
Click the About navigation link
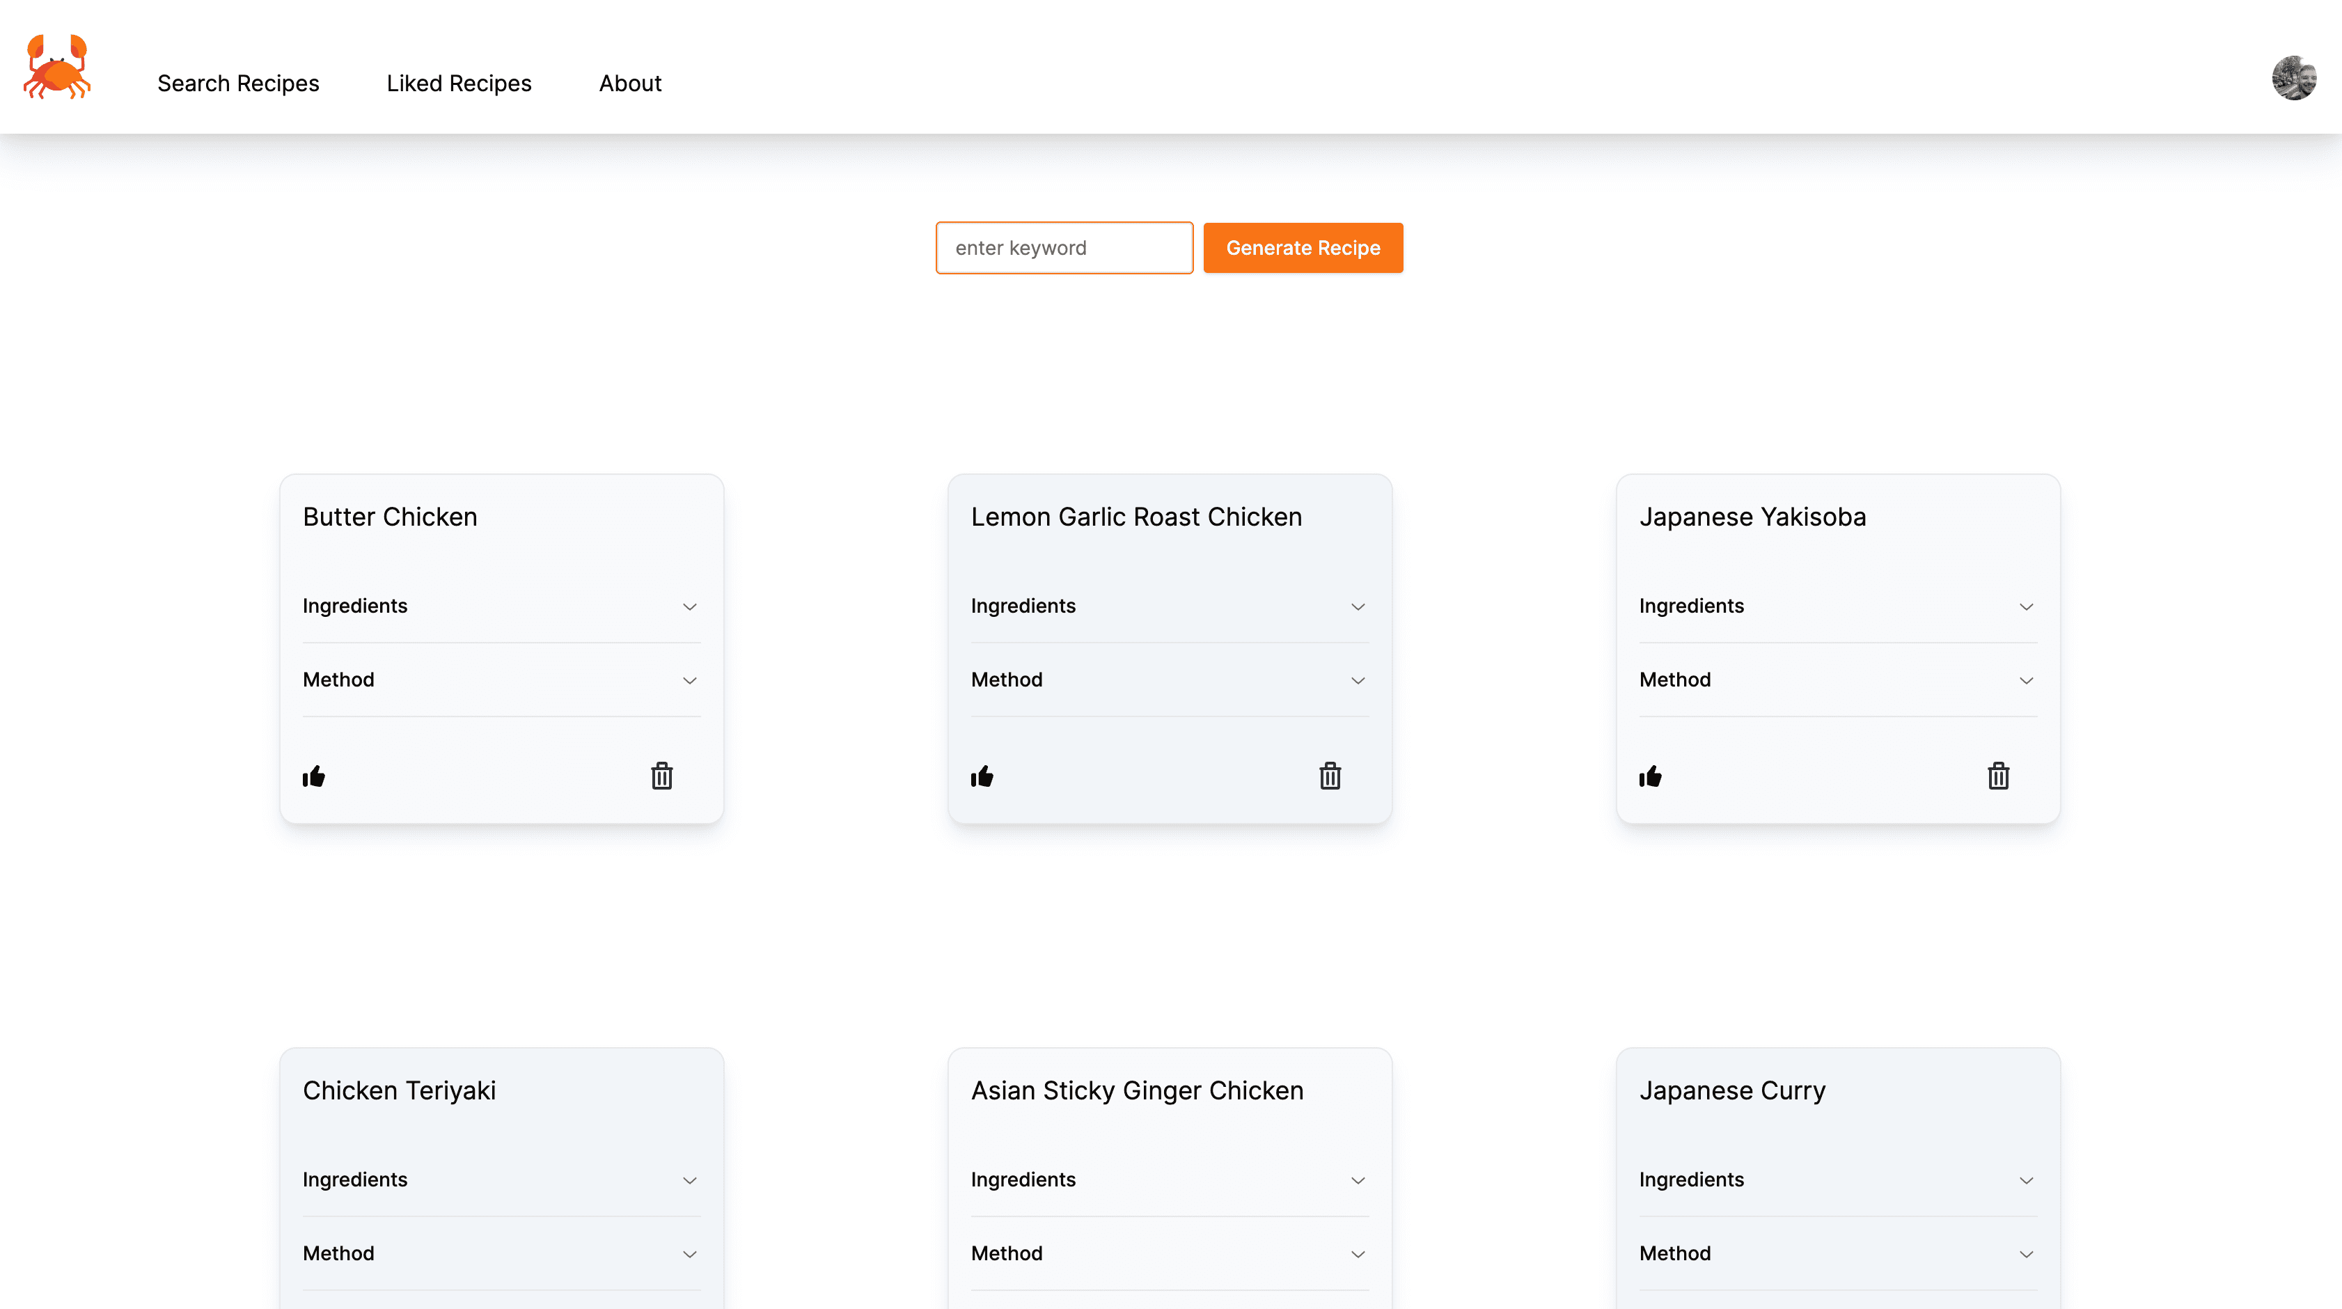[629, 82]
